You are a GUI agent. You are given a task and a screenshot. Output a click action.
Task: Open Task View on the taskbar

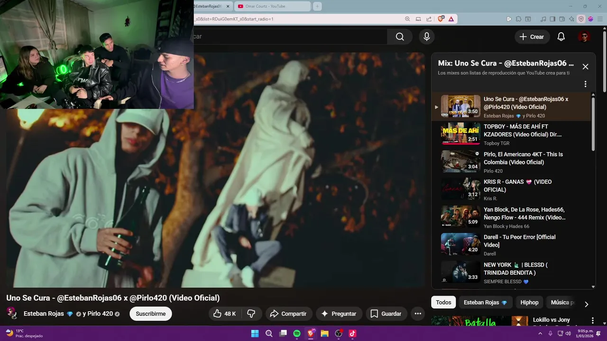[283, 333]
